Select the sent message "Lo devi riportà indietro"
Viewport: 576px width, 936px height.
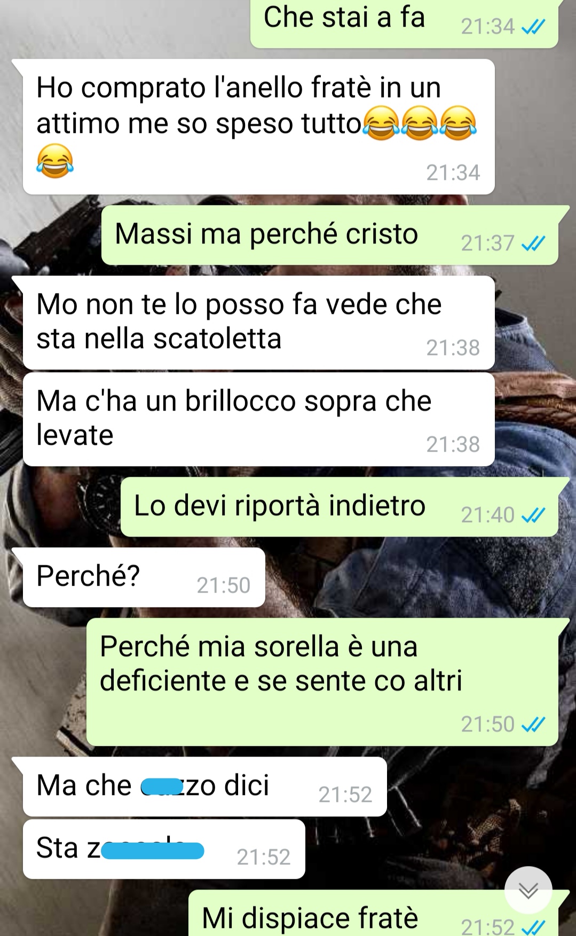pyautogui.click(x=339, y=507)
